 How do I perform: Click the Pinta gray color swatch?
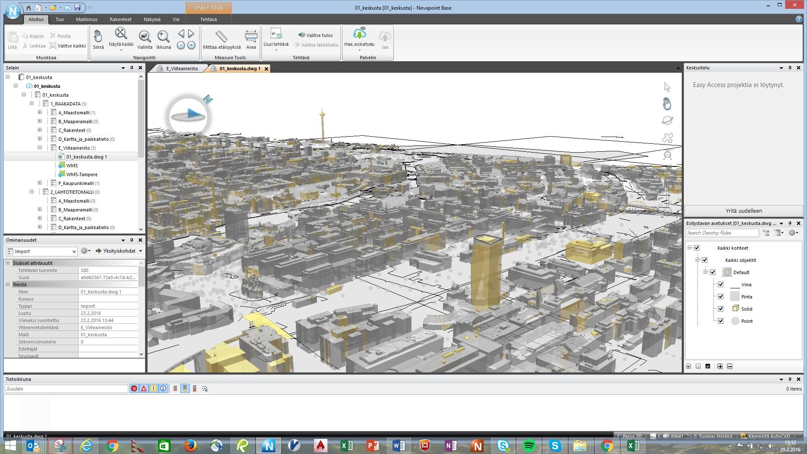coord(735,297)
